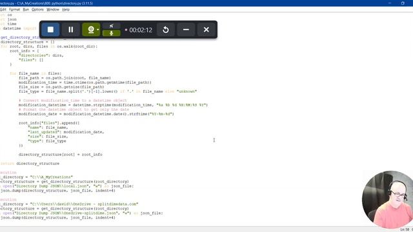This screenshot has height=232, width=413.
Task: Stop the screen recording
Action: click(x=50, y=30)
